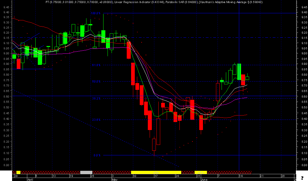Screen dimensions: 308x181
Task: Click date label 26 on the time axis
Action: coord(92,176)
